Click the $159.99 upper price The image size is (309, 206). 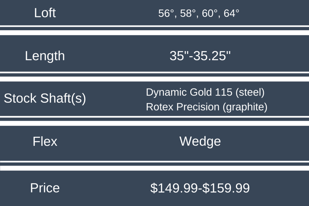pos(226,188)
